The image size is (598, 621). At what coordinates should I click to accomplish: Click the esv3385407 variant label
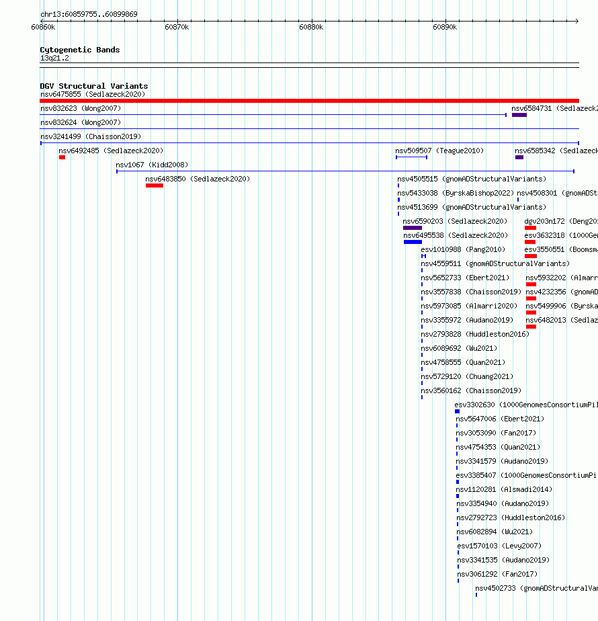tap(526, 476)
